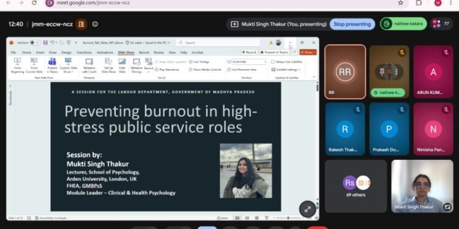Switch to the Design tab
Viewport: 459px width, 229px height.
tap(67, 53)
